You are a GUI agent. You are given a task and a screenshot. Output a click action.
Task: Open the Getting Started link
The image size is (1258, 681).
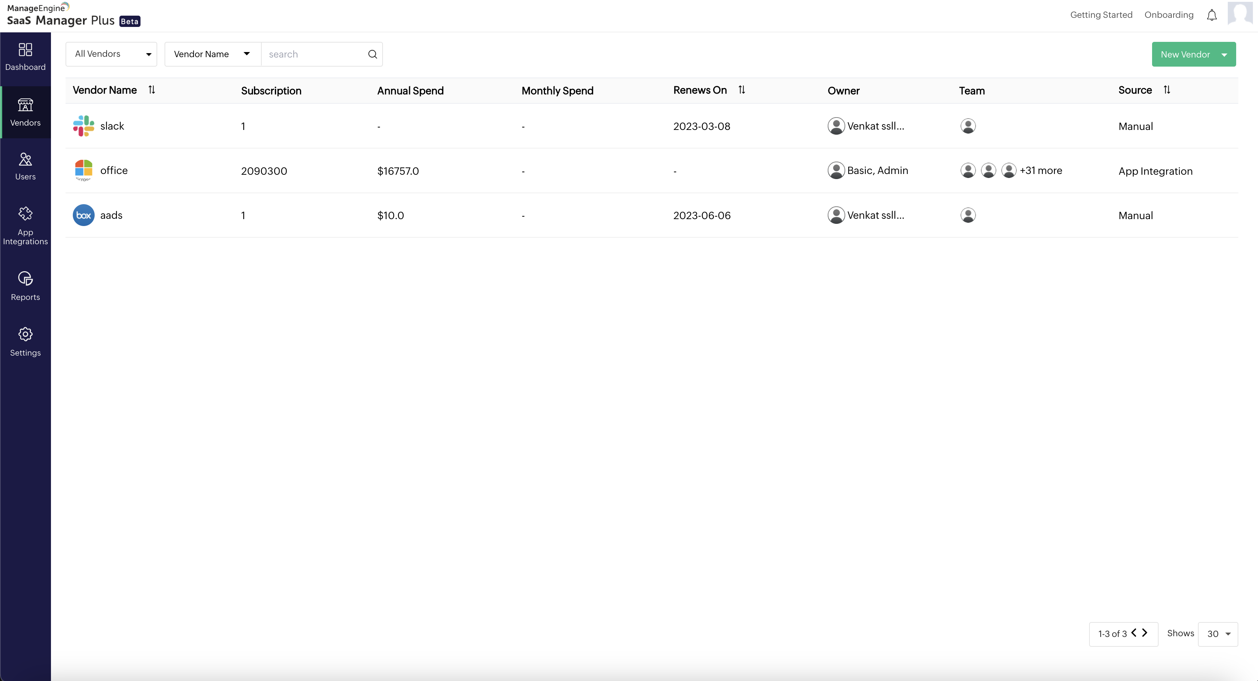click(x=1101, y=15)
